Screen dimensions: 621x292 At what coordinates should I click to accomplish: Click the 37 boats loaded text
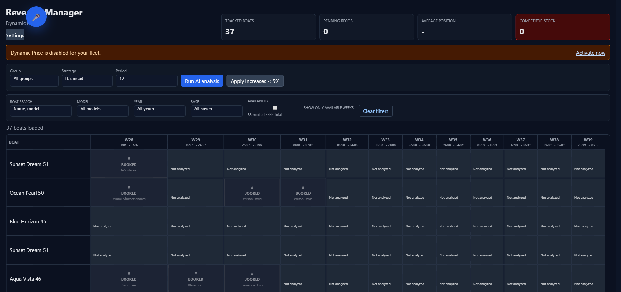pyautogui.click(x=25, y=128)
